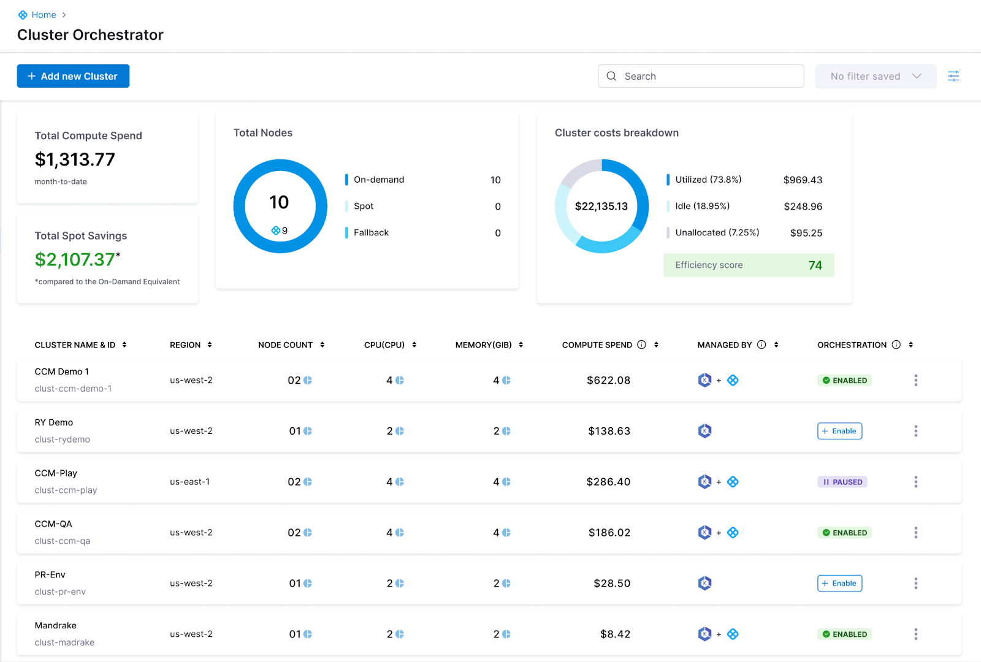Image resolution: width=981 pixels, height=662 pixels.
Task: Enable orchestration for PR-Env cluster
Action: coord(839,583)
